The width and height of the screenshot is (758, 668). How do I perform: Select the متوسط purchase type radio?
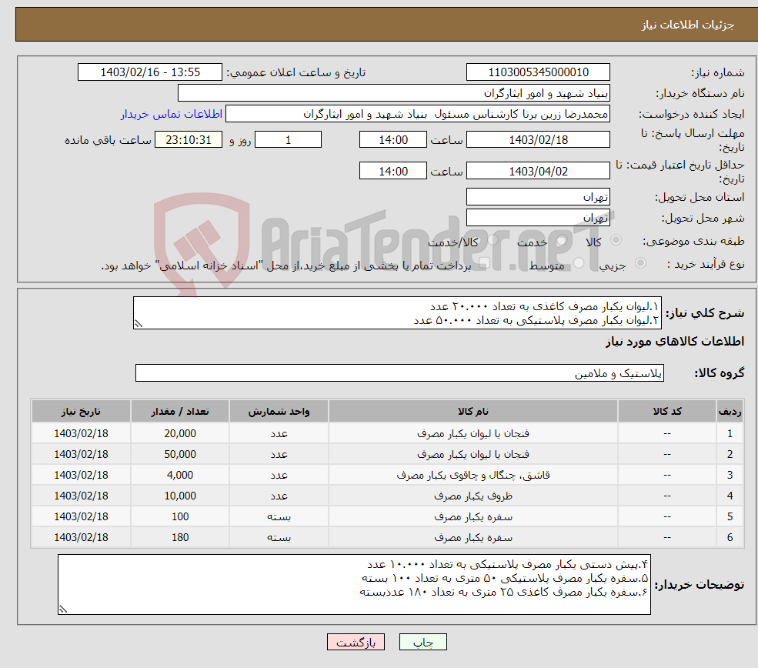tap(579, 263)
